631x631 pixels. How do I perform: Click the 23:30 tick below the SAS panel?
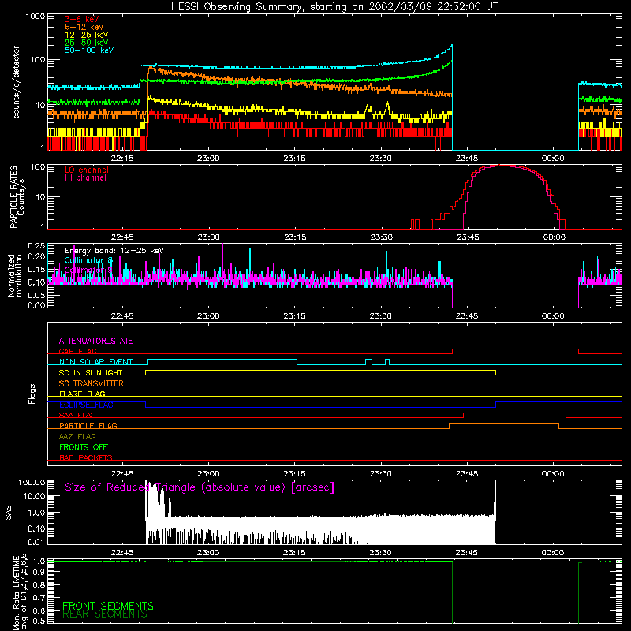[380, 553]
